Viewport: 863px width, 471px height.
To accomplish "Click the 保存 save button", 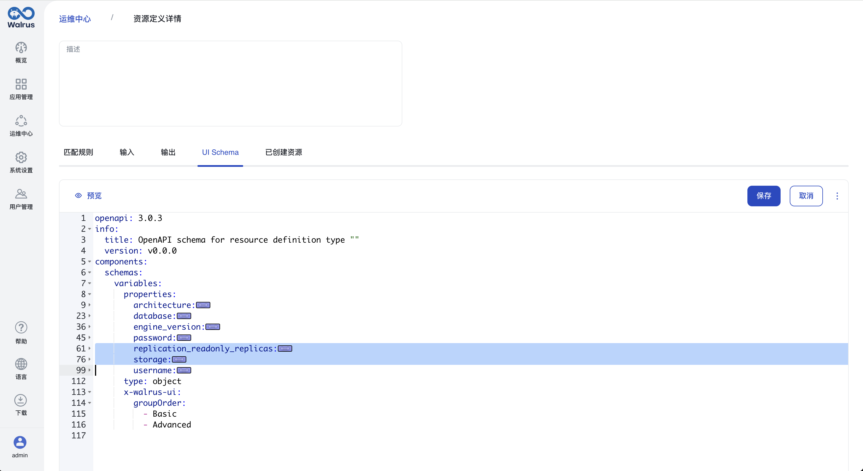I will coord(763,196).
